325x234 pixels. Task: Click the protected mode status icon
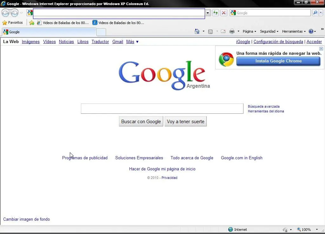285,230
